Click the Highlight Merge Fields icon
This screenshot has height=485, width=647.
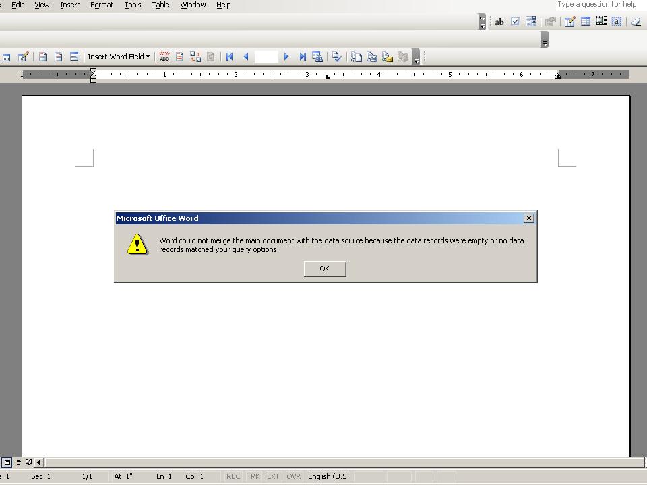[179, 57]
